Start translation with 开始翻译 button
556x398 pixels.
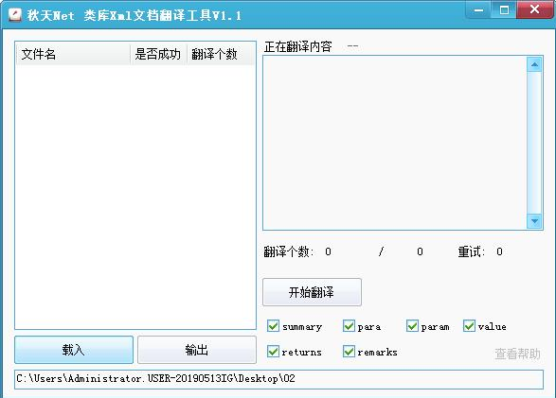point(312,292)
